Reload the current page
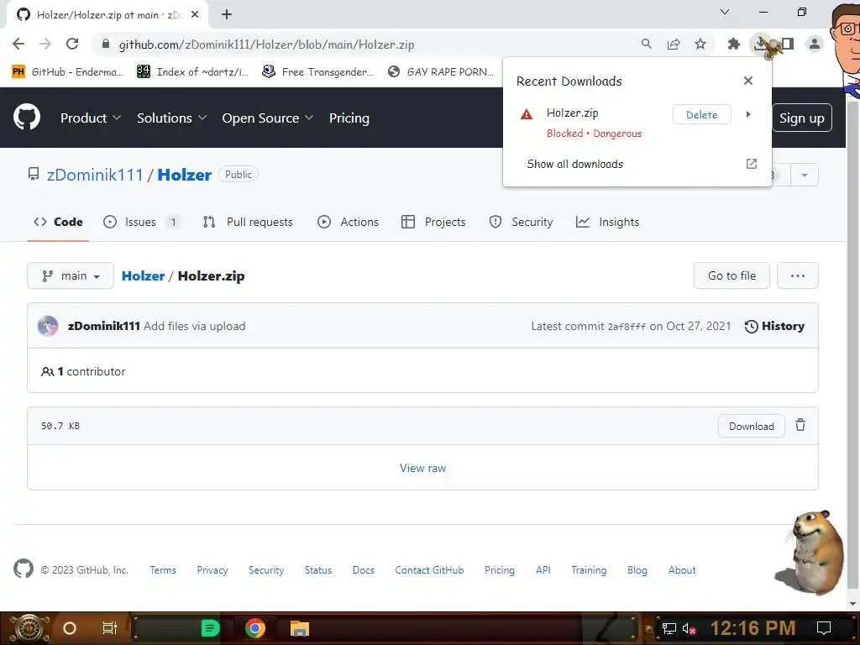This screenshot has height=645, width=860. click(72, 44)
